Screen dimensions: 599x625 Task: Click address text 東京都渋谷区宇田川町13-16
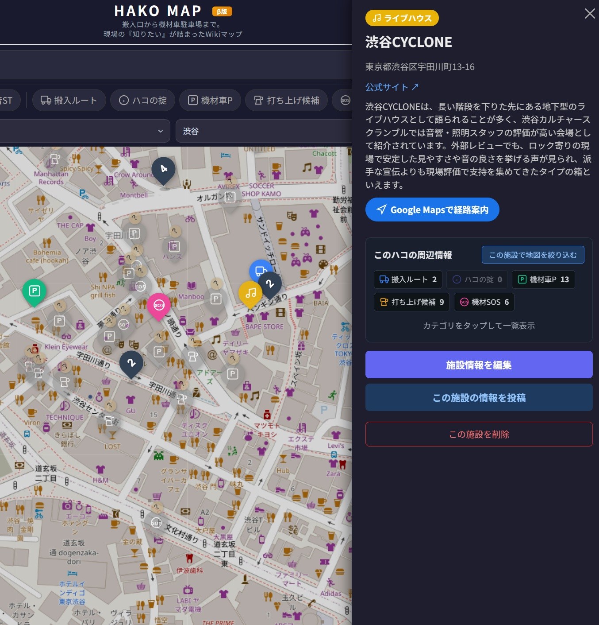coord(420,67)
